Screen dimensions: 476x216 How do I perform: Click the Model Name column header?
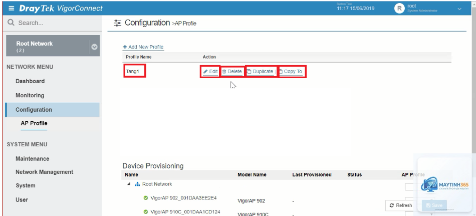pyautogui.click(x=252, y=175)
